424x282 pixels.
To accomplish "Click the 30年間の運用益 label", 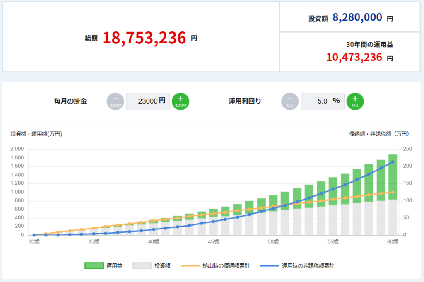I will point(370,45).
